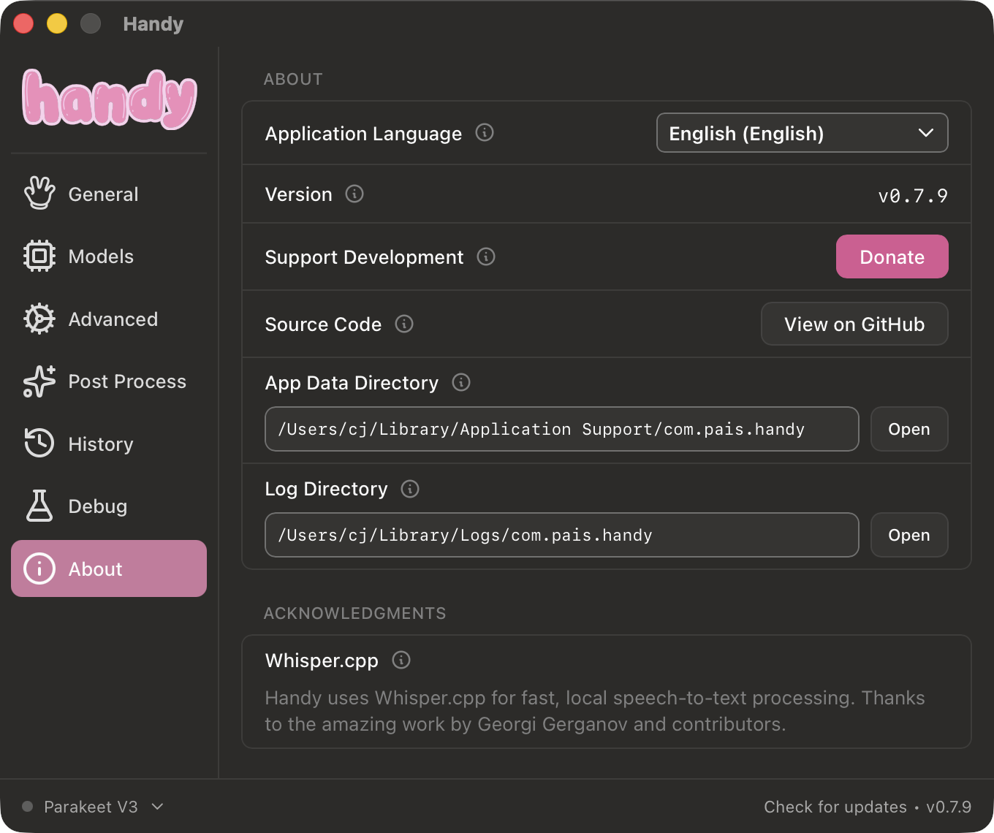The image size is (994, 833).
Task: Click the Source Code info icon
Action: point(404,324)
